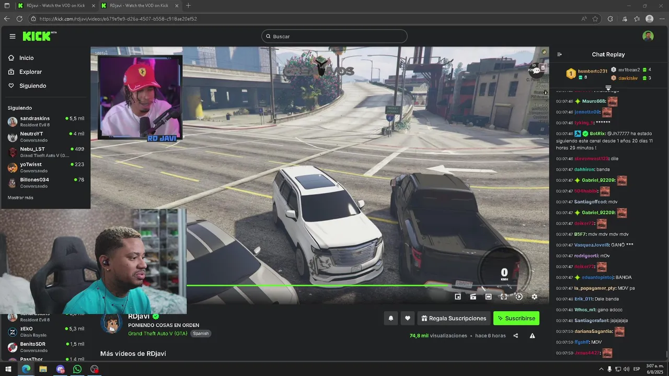Click the clip creation icon

click(473, 297)
